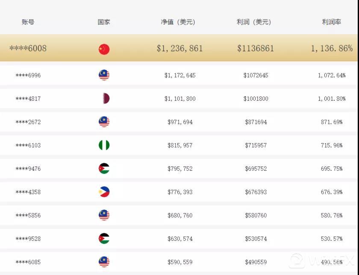Click the flag icon beside account ****9528
This screenshot has height=275, width=359.
tap(104, 239)
